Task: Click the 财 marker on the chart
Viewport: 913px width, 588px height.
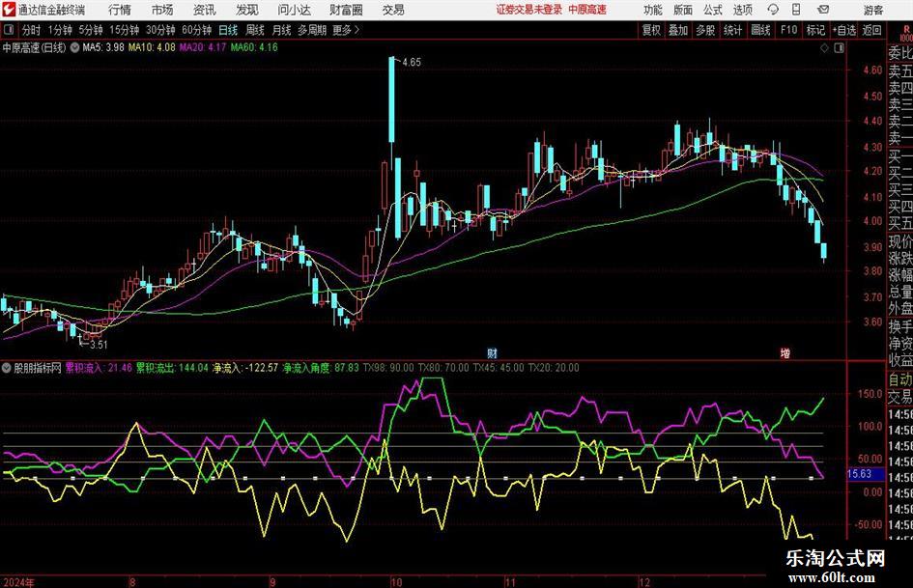Action: coord(492,352)
